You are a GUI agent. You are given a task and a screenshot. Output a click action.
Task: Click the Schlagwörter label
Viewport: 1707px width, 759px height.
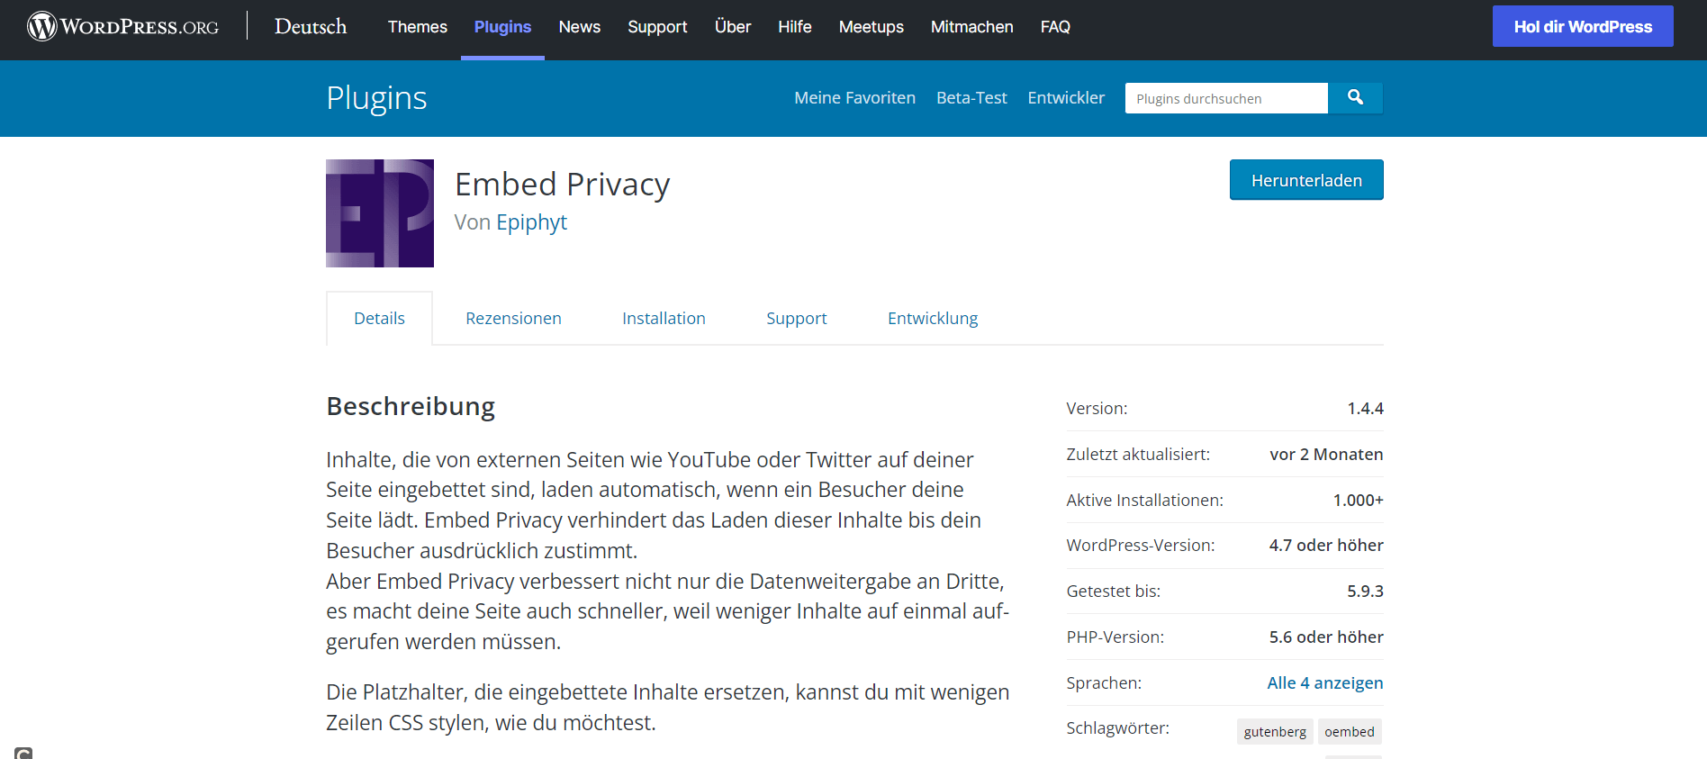(1117, 727)
